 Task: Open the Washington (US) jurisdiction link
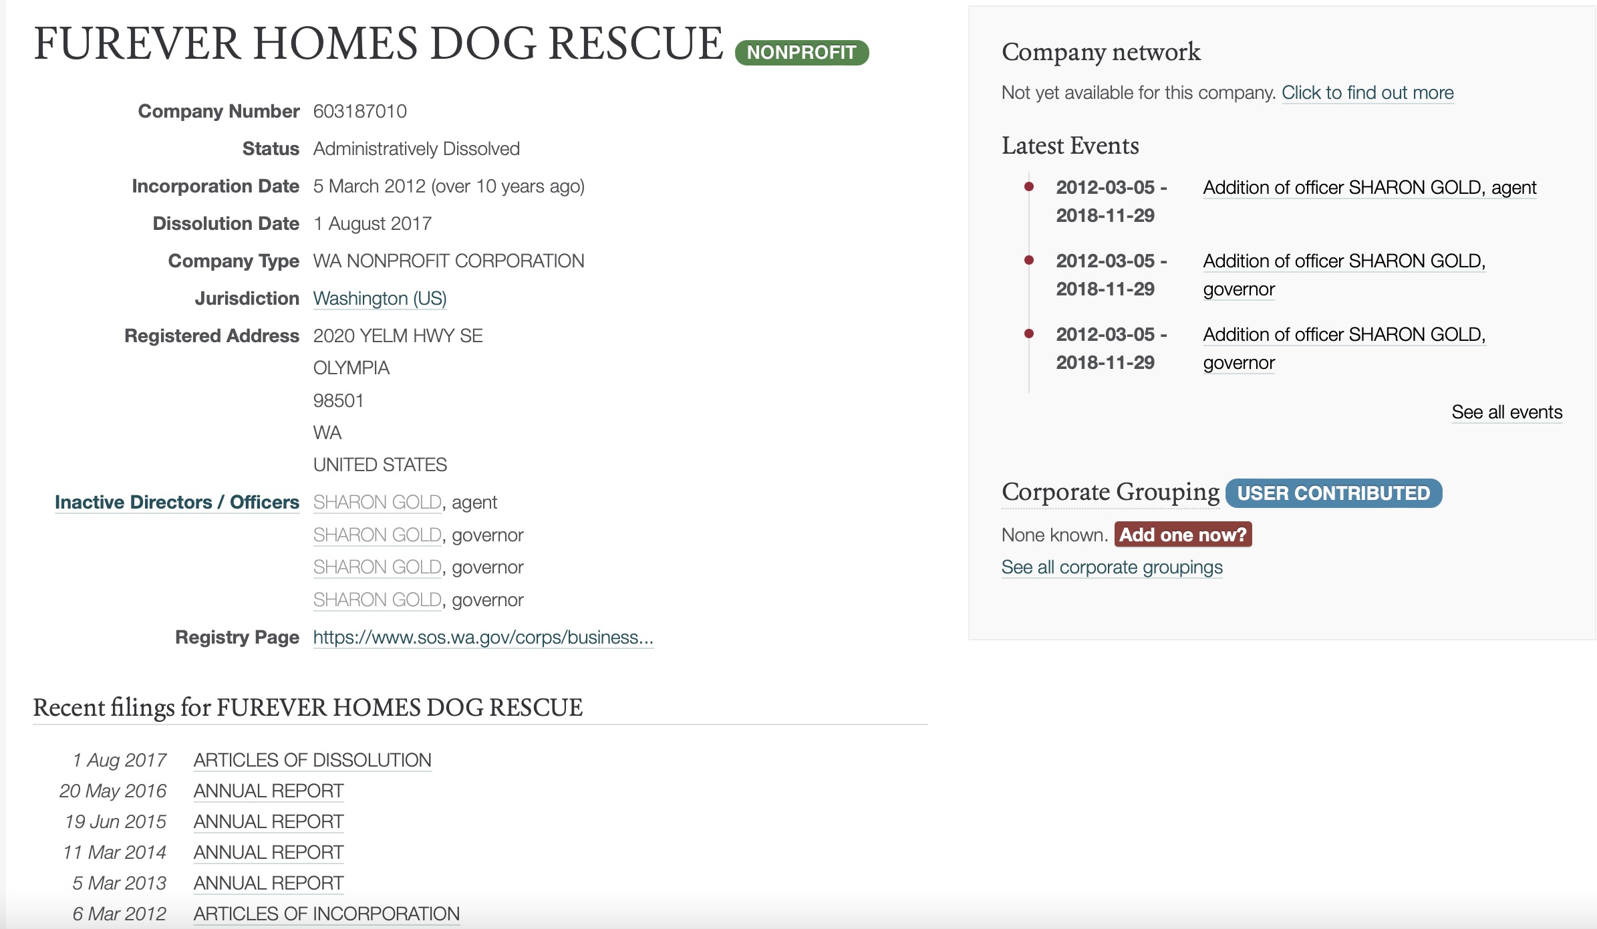(x=380, y=298)
